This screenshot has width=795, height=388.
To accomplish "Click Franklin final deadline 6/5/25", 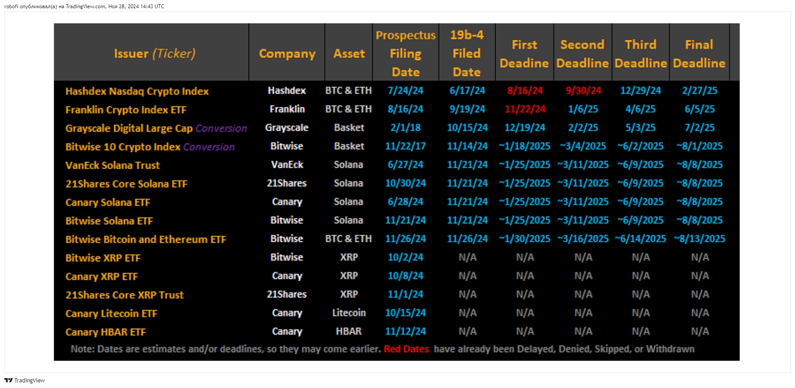I will click(x=700, y=109).
